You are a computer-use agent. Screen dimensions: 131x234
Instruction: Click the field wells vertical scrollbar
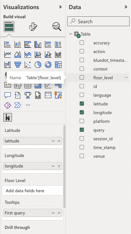click(x=64, y=167)
